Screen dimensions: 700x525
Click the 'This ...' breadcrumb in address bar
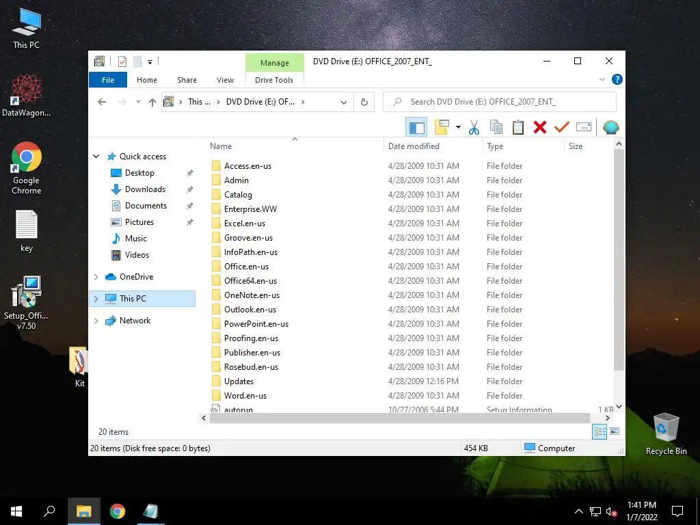click(199, 102)
